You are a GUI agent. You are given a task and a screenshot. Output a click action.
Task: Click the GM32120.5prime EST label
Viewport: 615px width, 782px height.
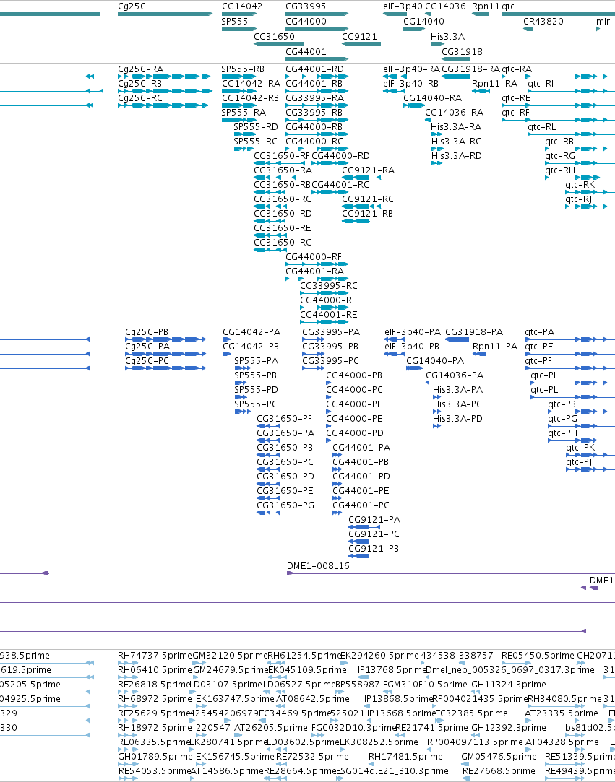230,656
